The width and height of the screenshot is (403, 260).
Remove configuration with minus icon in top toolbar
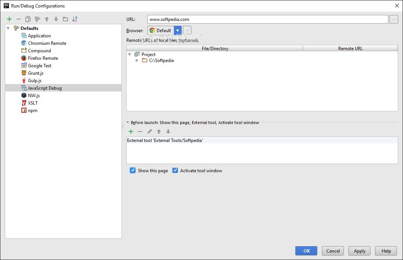pos(19,19)
